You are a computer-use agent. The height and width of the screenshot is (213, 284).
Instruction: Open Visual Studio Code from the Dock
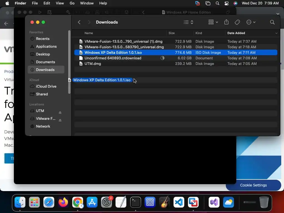(179, 202)
